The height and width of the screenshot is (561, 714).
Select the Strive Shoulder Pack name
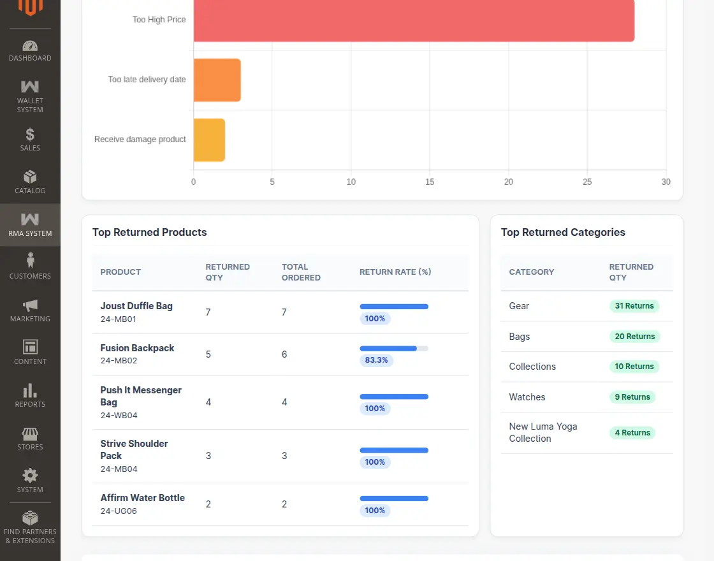134,449
